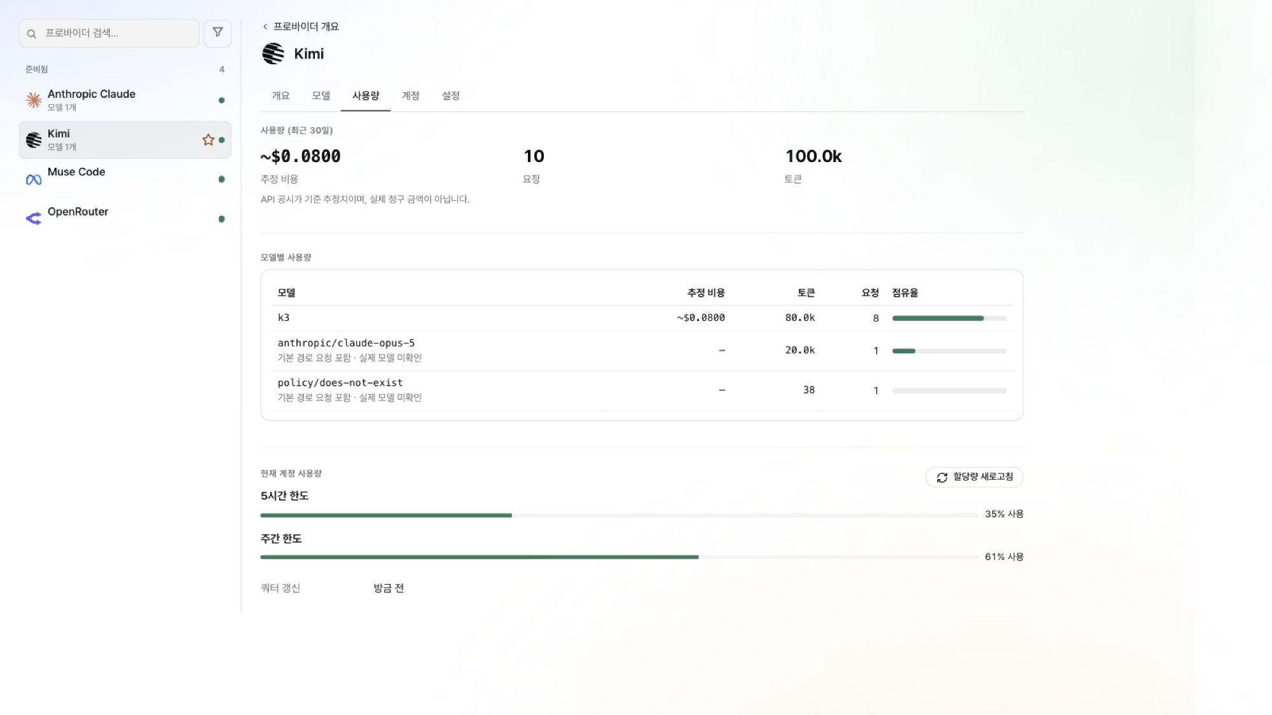Click the 모델 column header
The image size is (1272, 715).
click(x=286, y=293)
